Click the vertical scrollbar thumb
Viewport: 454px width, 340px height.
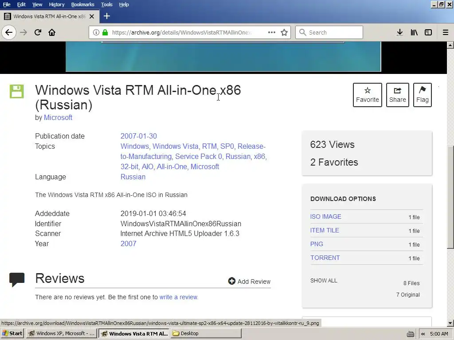(450, 197)
